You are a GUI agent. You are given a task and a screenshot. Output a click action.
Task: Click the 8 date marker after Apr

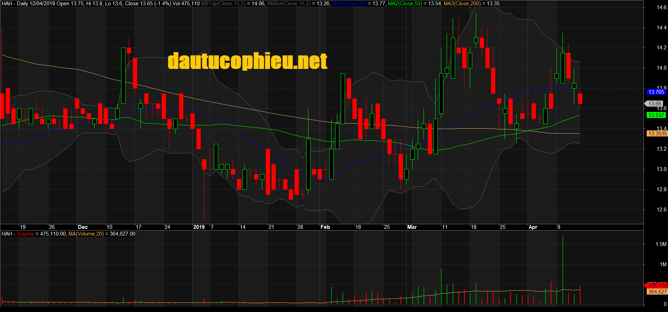click(x=559, y=227)
